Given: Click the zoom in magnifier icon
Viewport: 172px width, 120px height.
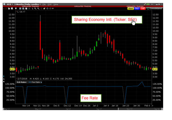Looking at the screenshot, I should pyautogui.click(x=35, y=9).
